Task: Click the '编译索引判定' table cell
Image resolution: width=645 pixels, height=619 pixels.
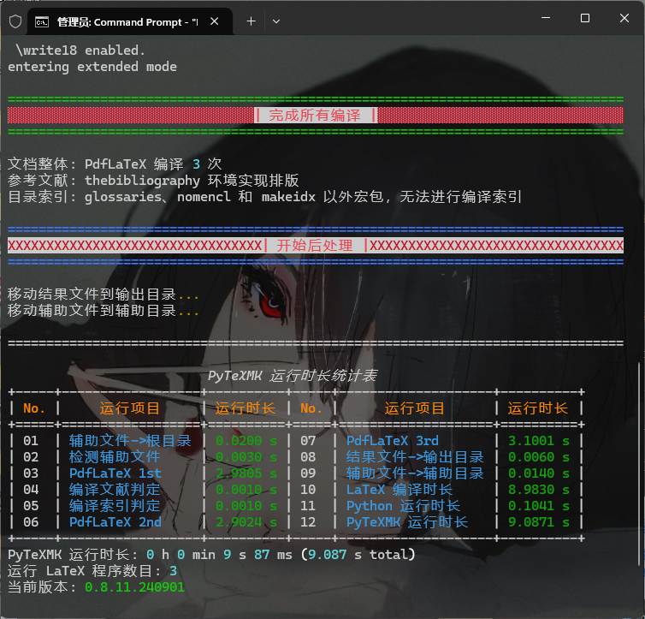Action: tap(115, 506)
